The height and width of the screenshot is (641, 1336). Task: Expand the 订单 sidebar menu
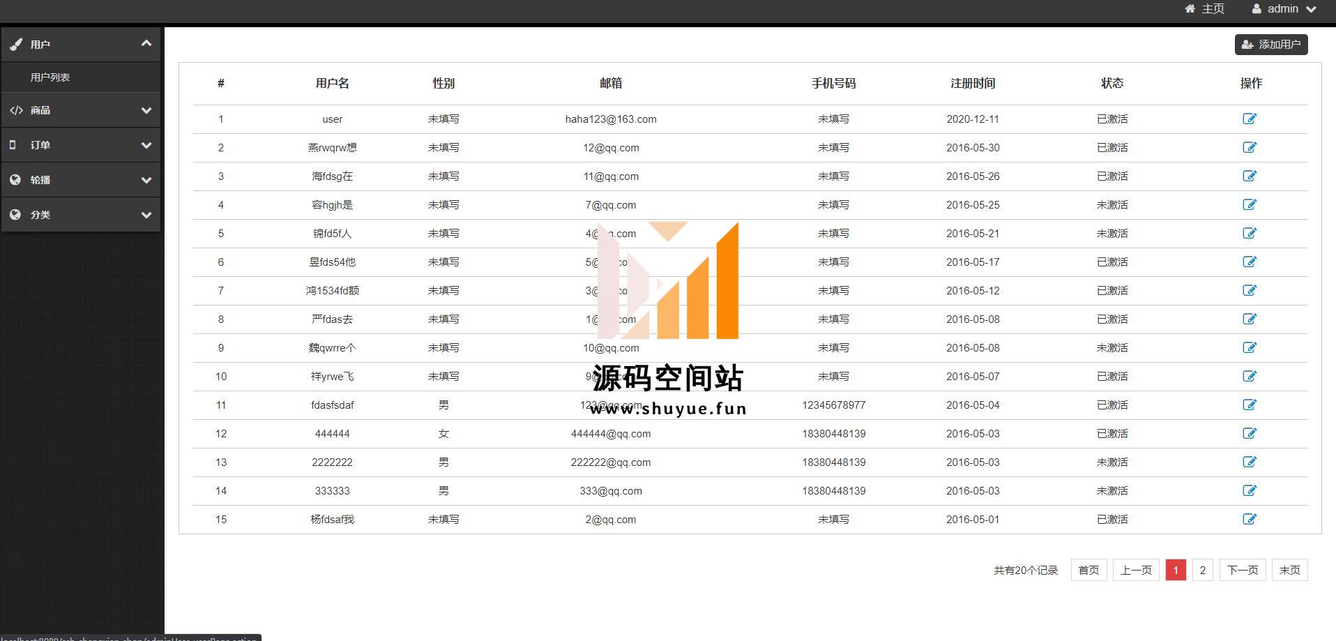tap(80, 145)
